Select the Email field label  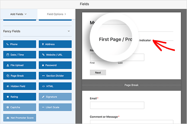pos(93,98)
